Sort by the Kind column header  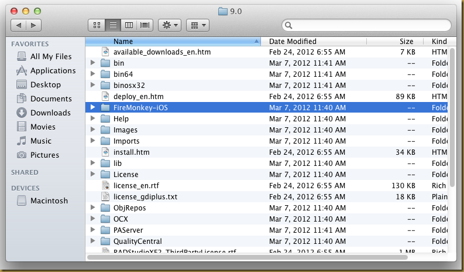tap(439, 41)
